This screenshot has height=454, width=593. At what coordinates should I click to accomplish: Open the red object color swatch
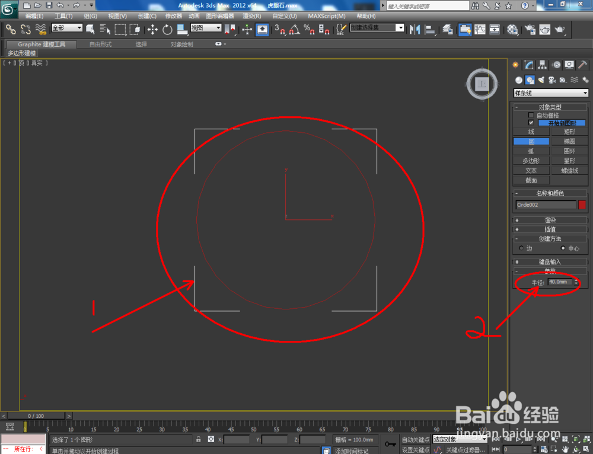[x=582, y=204]
